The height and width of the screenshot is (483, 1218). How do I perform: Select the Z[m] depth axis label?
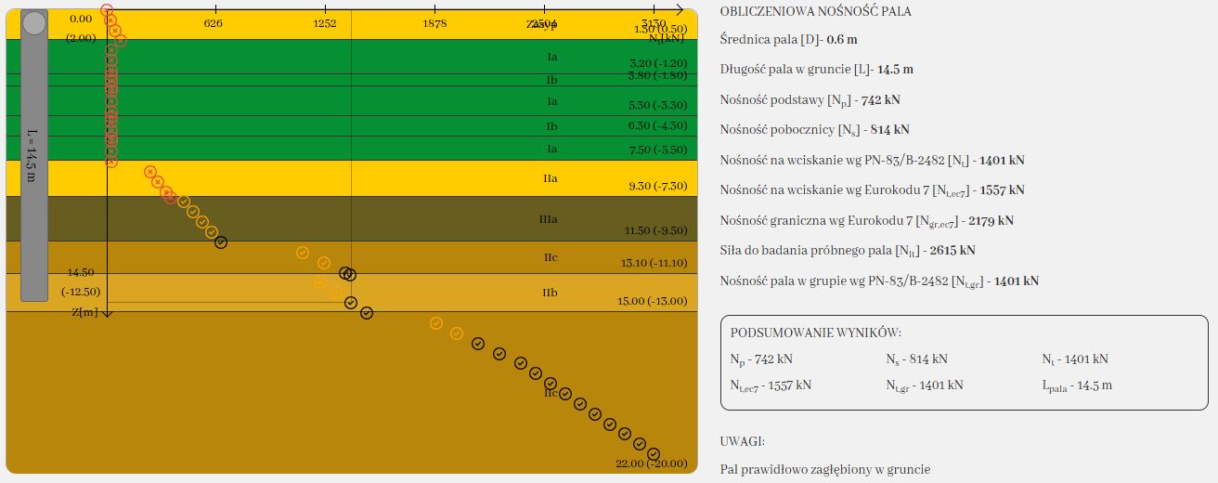coord(84,312)
